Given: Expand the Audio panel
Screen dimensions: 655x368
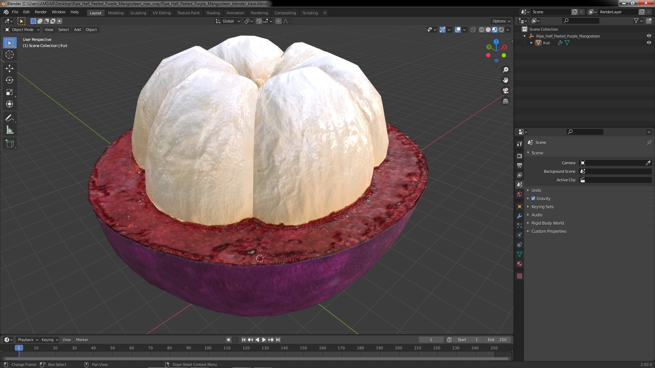Looking at the screenshot, I should [x=537, y=215].
